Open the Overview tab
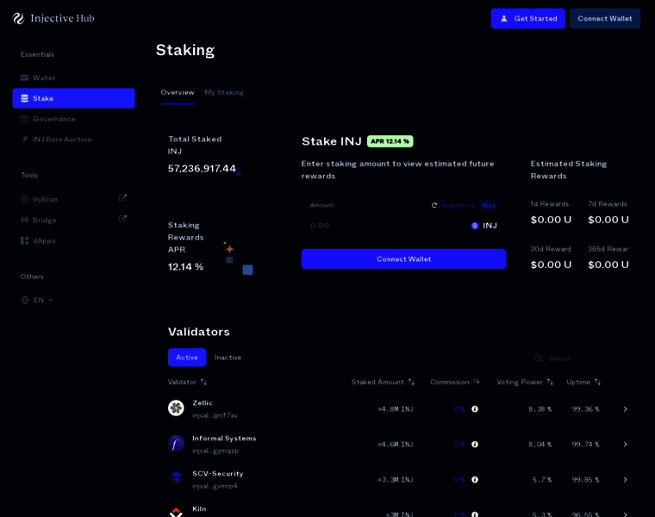The image size is (655, 517). tap(178, 92)
